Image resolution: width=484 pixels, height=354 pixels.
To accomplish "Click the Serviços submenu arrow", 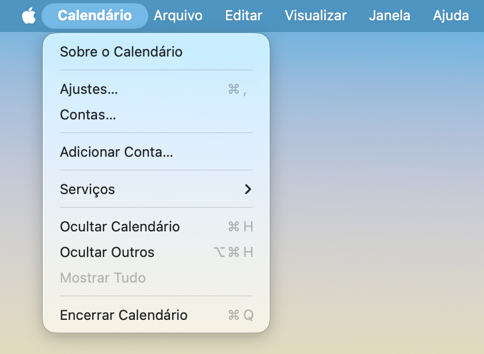I will [x=248, y=189].
